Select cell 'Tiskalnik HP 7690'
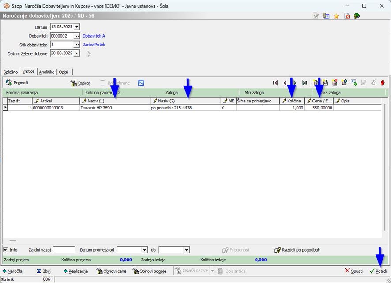The image size is (391, 283). 115,108
